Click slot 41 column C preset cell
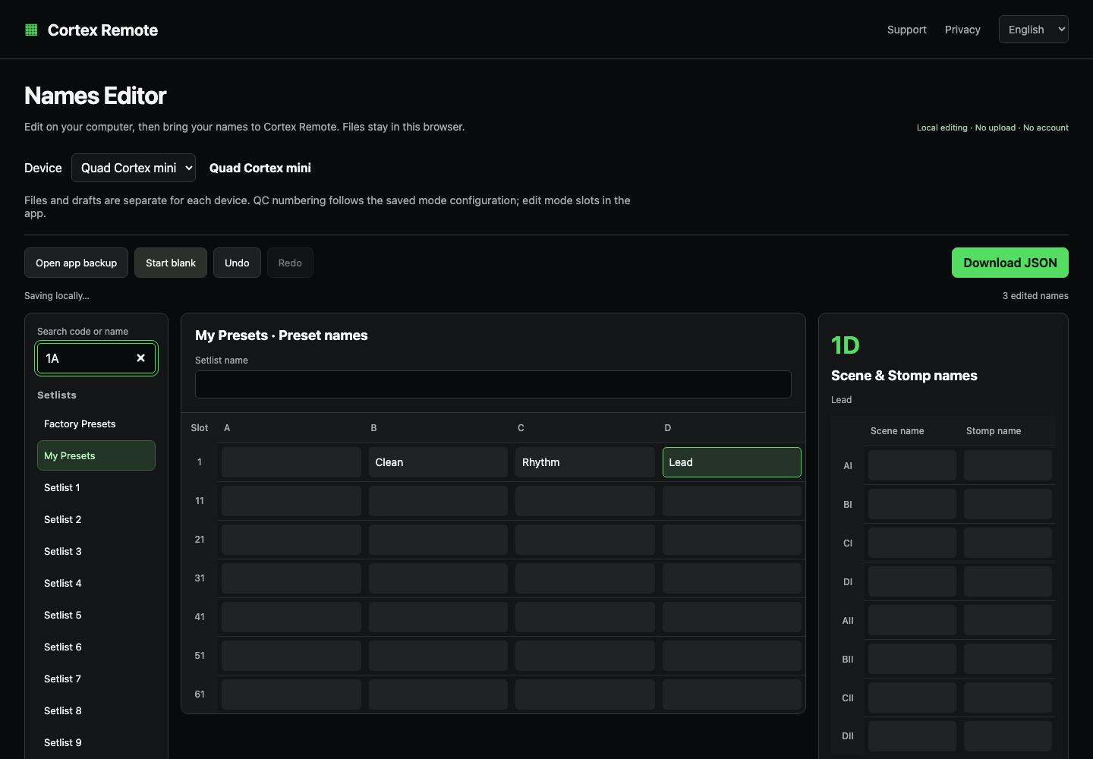 click(585, 617)
